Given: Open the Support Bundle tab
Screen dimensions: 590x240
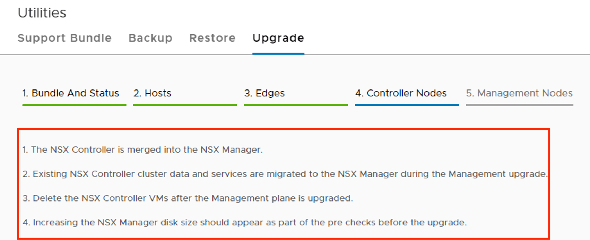Looking at the screenshot, I should pyautogui.click(x=64, y=38).
